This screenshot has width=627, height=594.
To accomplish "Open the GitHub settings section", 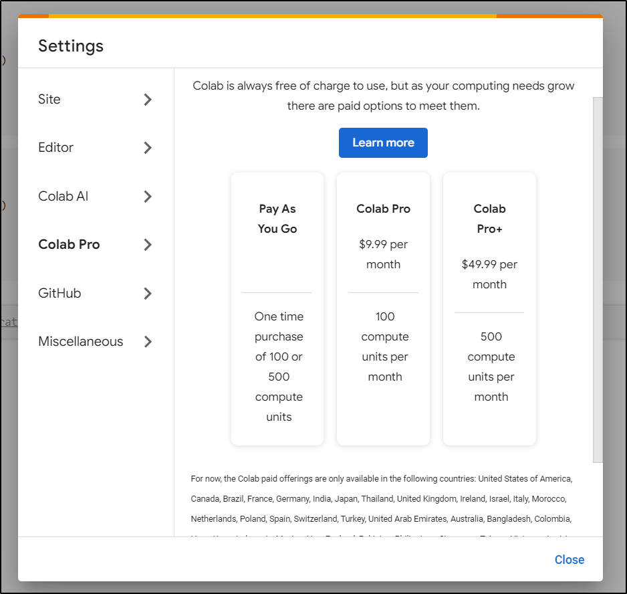I will [x=96, y=293].
